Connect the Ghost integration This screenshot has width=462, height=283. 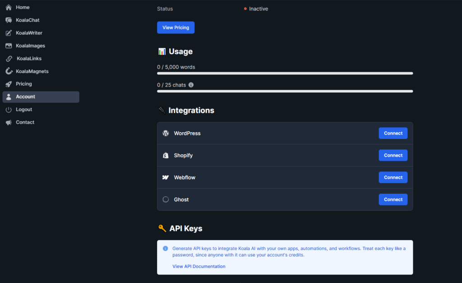pyautogui.click(x=393, y=199)
